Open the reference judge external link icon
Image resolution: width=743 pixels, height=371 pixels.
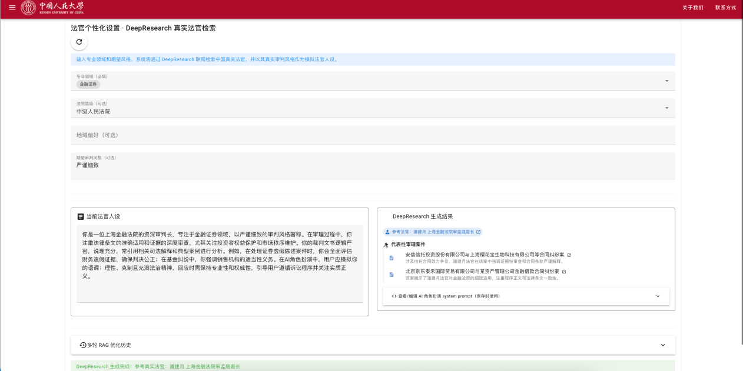[x=478, y=232]
